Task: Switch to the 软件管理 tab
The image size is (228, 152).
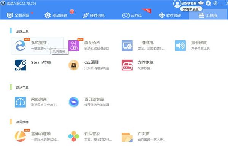Action: pos(170,15)
